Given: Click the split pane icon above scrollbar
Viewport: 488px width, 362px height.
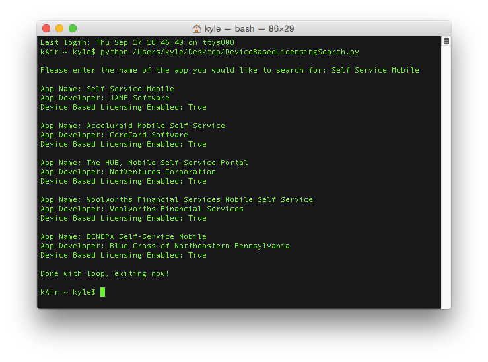Looking at the screenshot, I should point(446,41).
